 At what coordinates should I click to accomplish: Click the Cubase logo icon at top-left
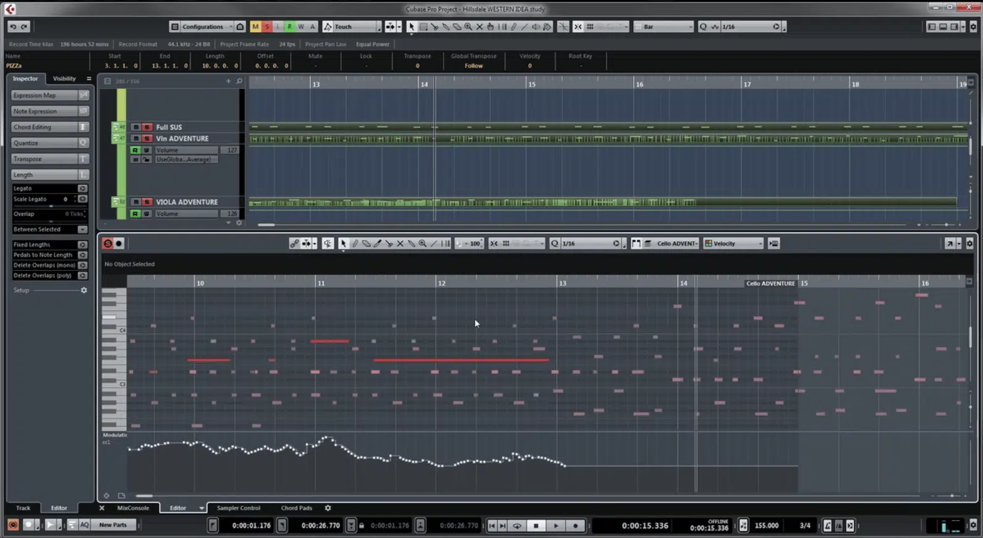10,9
